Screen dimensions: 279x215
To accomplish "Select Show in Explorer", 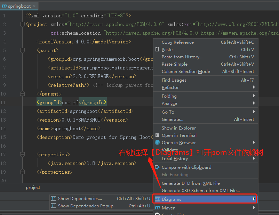I will click(206, 128).
